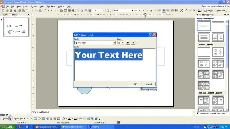The width and height of the screenshot is (230, 129).
Task: Select the Arrow drawing tool
Action: tap(31, 119)
